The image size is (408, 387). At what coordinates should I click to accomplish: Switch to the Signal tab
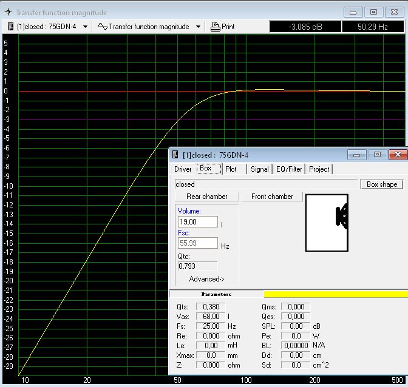pos(259,169)
